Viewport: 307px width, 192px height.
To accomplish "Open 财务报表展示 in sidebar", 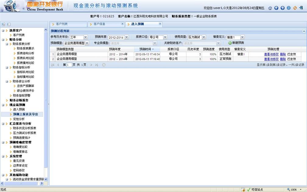I will pos(25,48).
